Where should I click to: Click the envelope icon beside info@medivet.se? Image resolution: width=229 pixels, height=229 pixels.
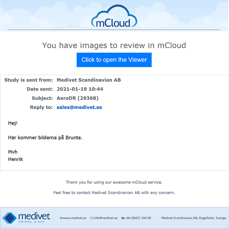pos(92,218)
